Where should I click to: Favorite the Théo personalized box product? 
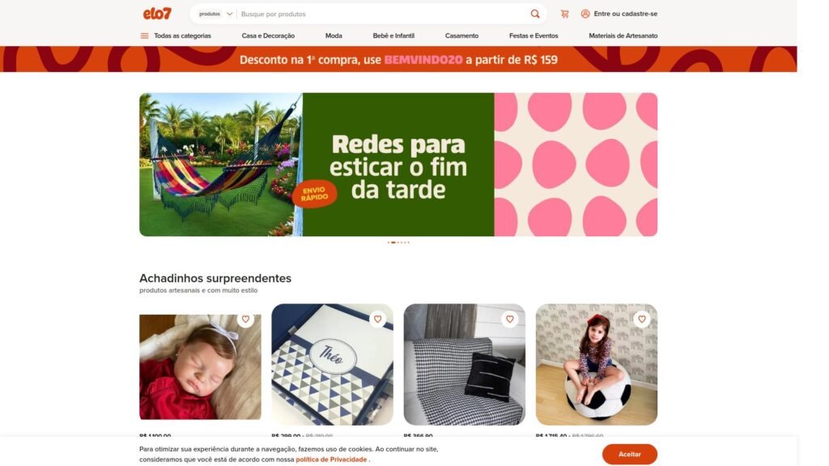pos(377,319)
